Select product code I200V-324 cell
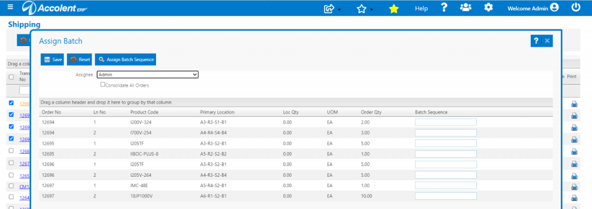The image size is (592, 209). click(142, 122)
